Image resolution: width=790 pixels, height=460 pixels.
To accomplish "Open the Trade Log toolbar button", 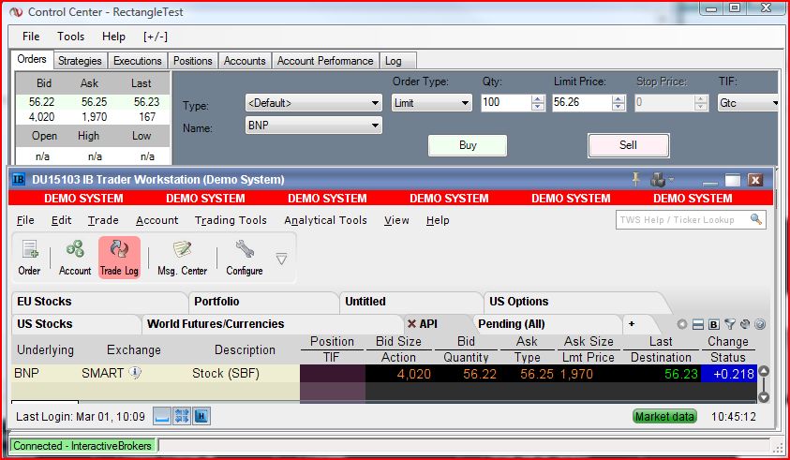I will point(119,258).
